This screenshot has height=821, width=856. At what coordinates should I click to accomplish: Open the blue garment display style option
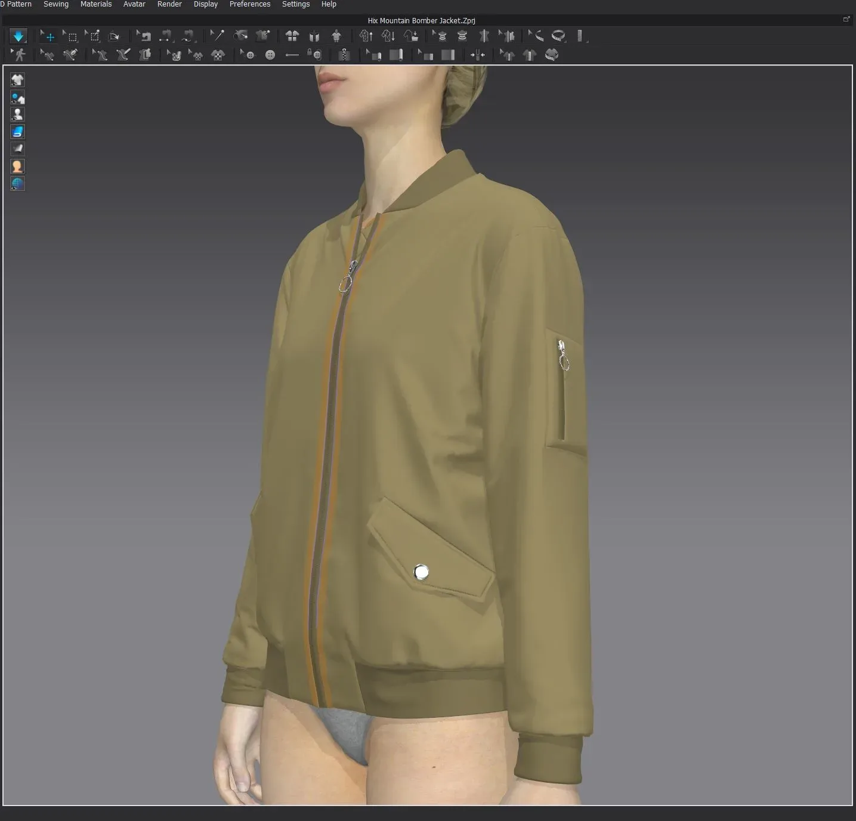[17, 132]
